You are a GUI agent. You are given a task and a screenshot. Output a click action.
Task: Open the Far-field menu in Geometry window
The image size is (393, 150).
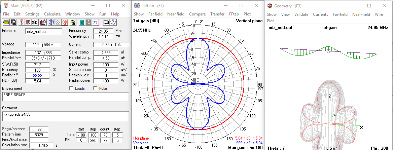click(340, 14)
